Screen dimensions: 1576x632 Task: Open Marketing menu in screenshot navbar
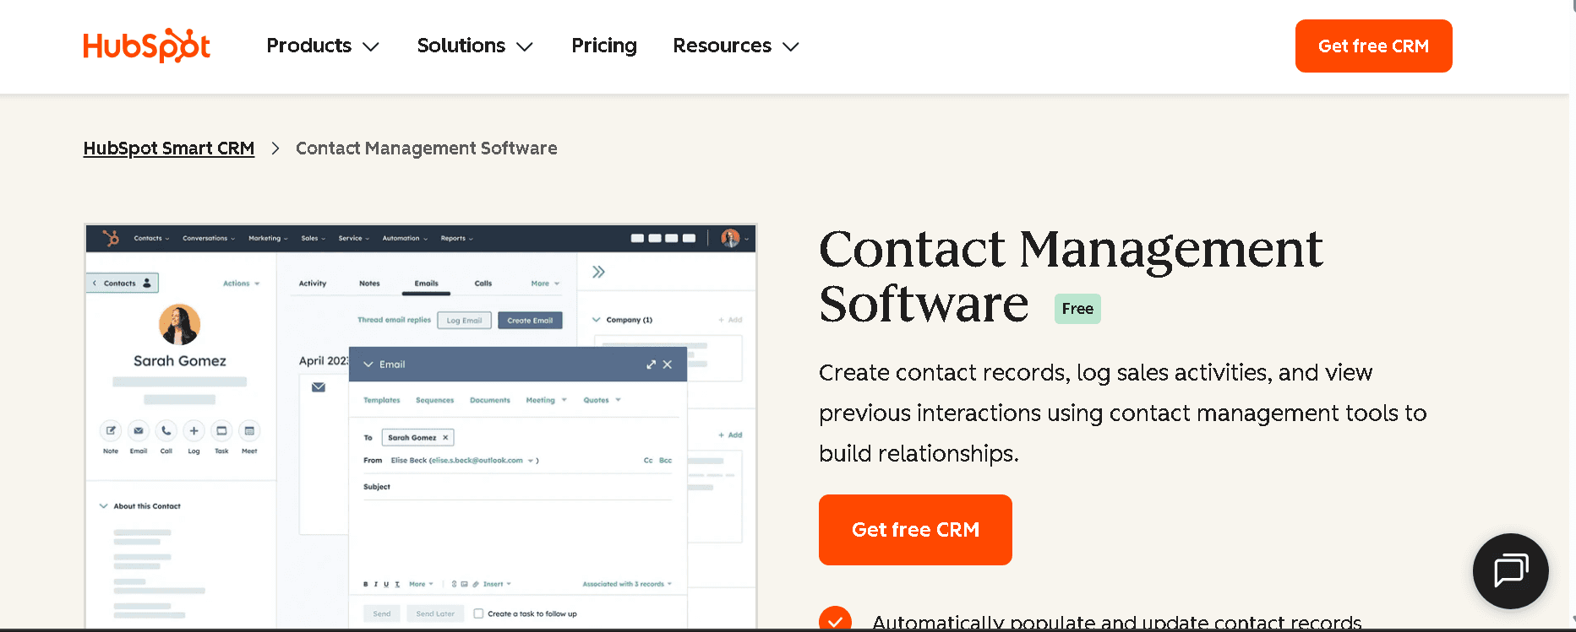(268, 238)
